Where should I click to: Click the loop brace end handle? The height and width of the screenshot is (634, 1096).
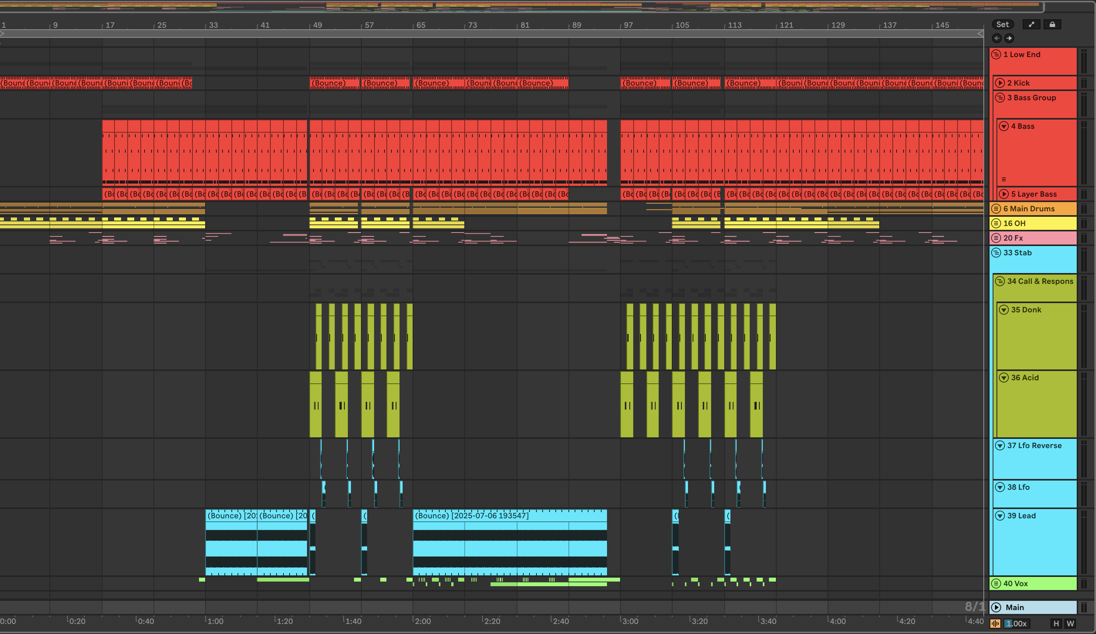pos(981,34)
